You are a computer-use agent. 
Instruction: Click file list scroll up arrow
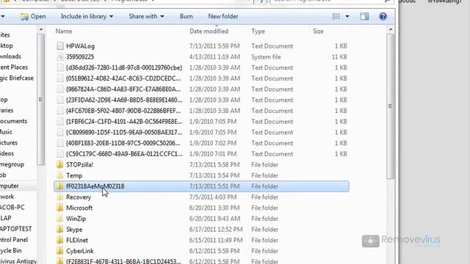click(x=390, y=29)
